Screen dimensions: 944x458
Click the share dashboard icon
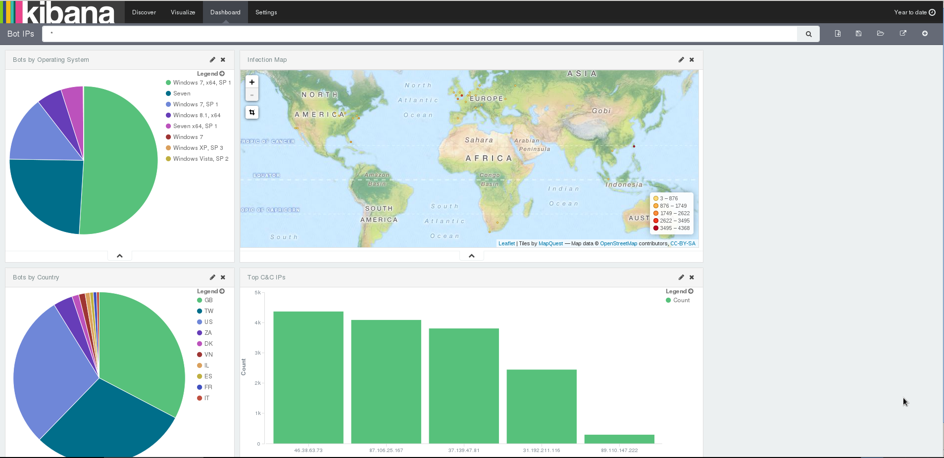[903, 34]
